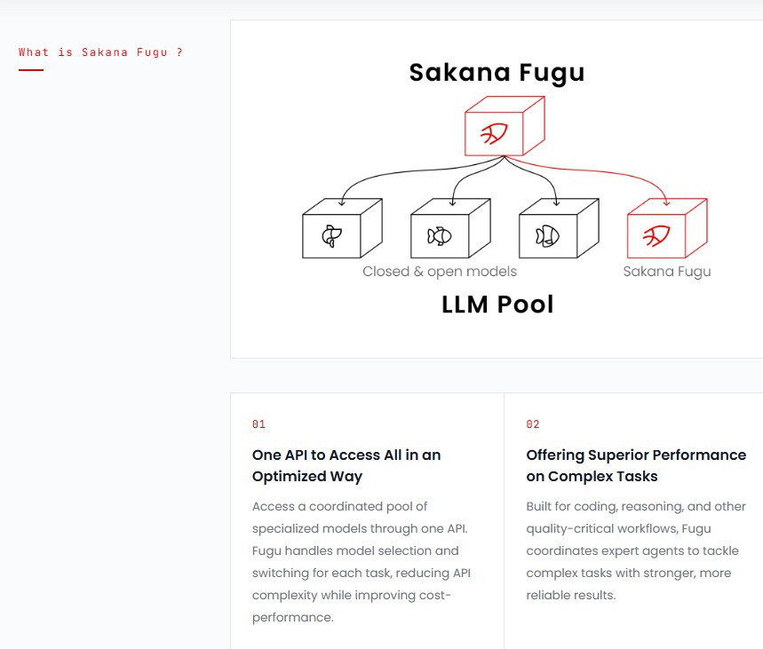Click the paragraph starting 'Access a coordinated pool'
Screen dimensions: 763x649
pos(361,562)
